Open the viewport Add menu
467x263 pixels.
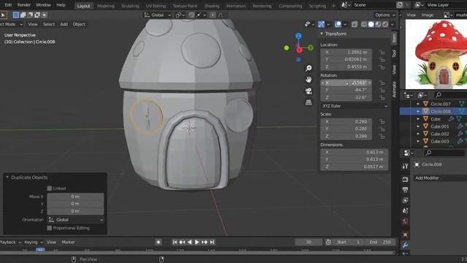click(x=63, y=24)
